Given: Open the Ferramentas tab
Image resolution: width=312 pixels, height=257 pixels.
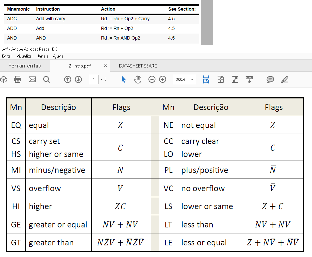Looking at the screenshot, I should tap(25, 66).
